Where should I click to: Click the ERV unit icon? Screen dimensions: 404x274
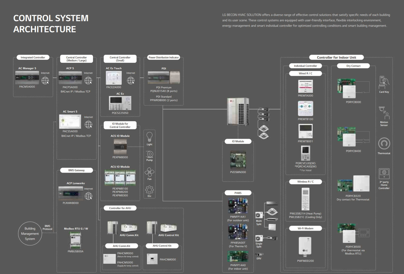(259, 254)
